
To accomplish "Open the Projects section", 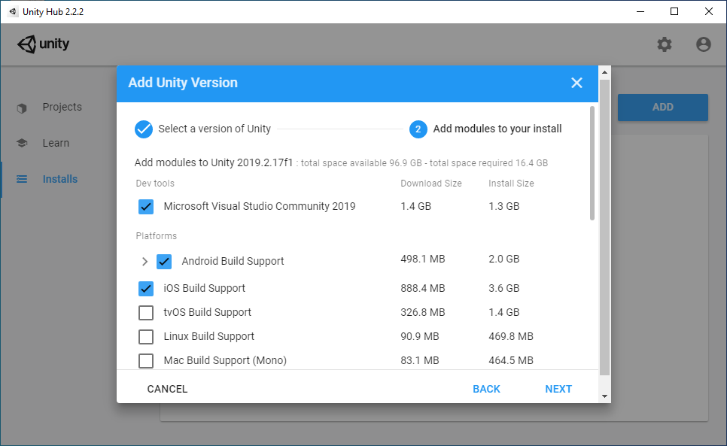I will [x=62, y=107].
